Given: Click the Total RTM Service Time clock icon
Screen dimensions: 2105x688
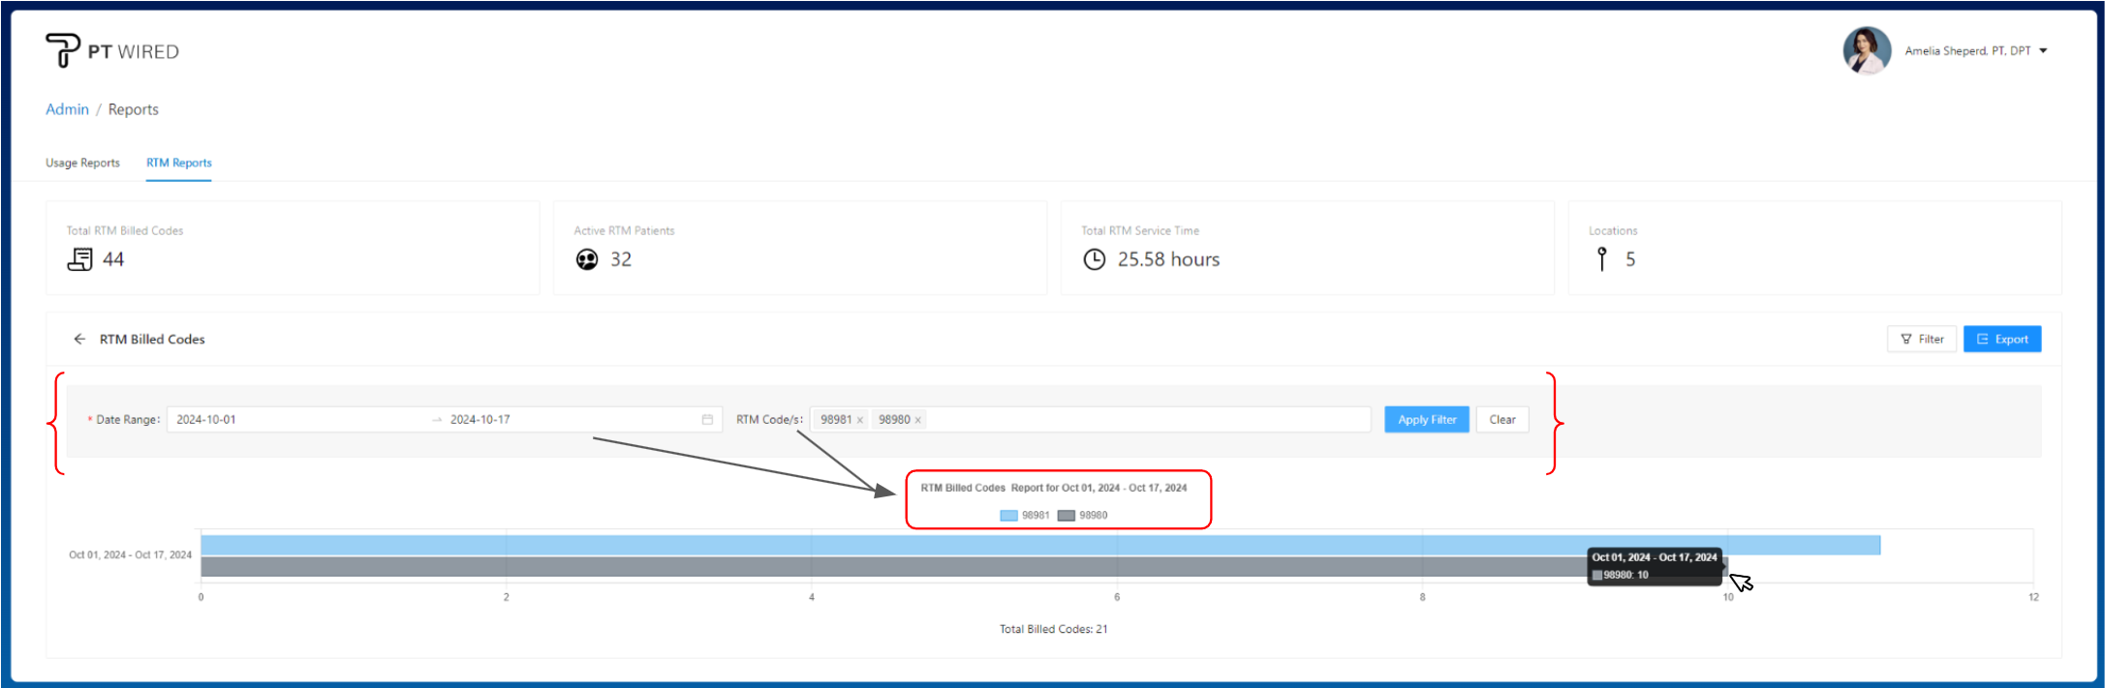Looking at the screenshot, I should (1094, 259).
